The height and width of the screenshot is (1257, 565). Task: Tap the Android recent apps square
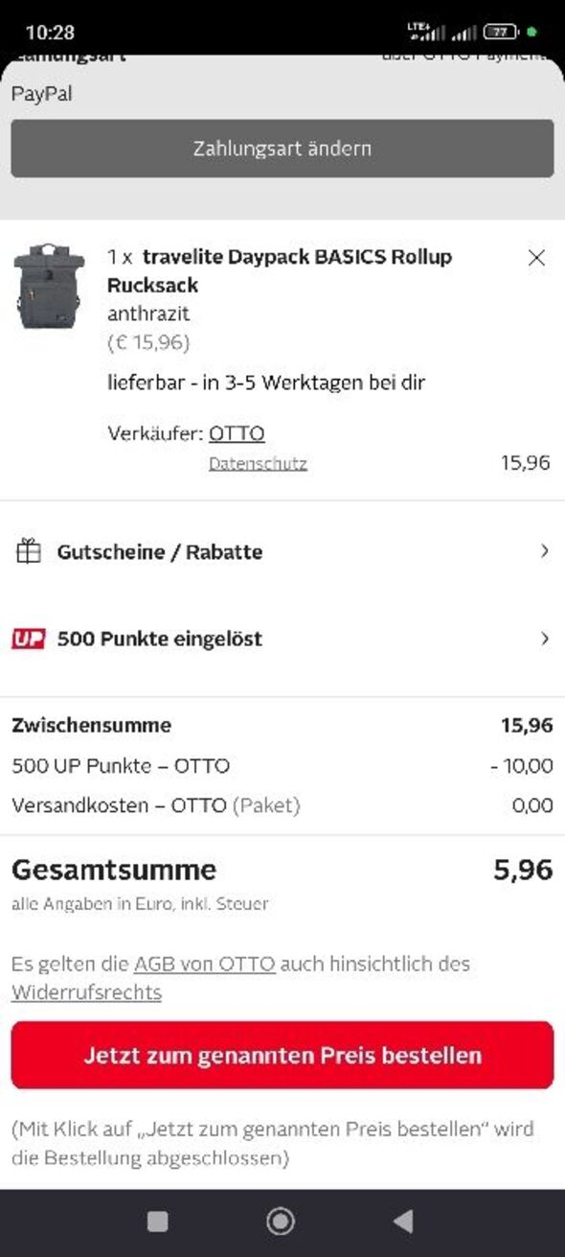click(157, 1221)
